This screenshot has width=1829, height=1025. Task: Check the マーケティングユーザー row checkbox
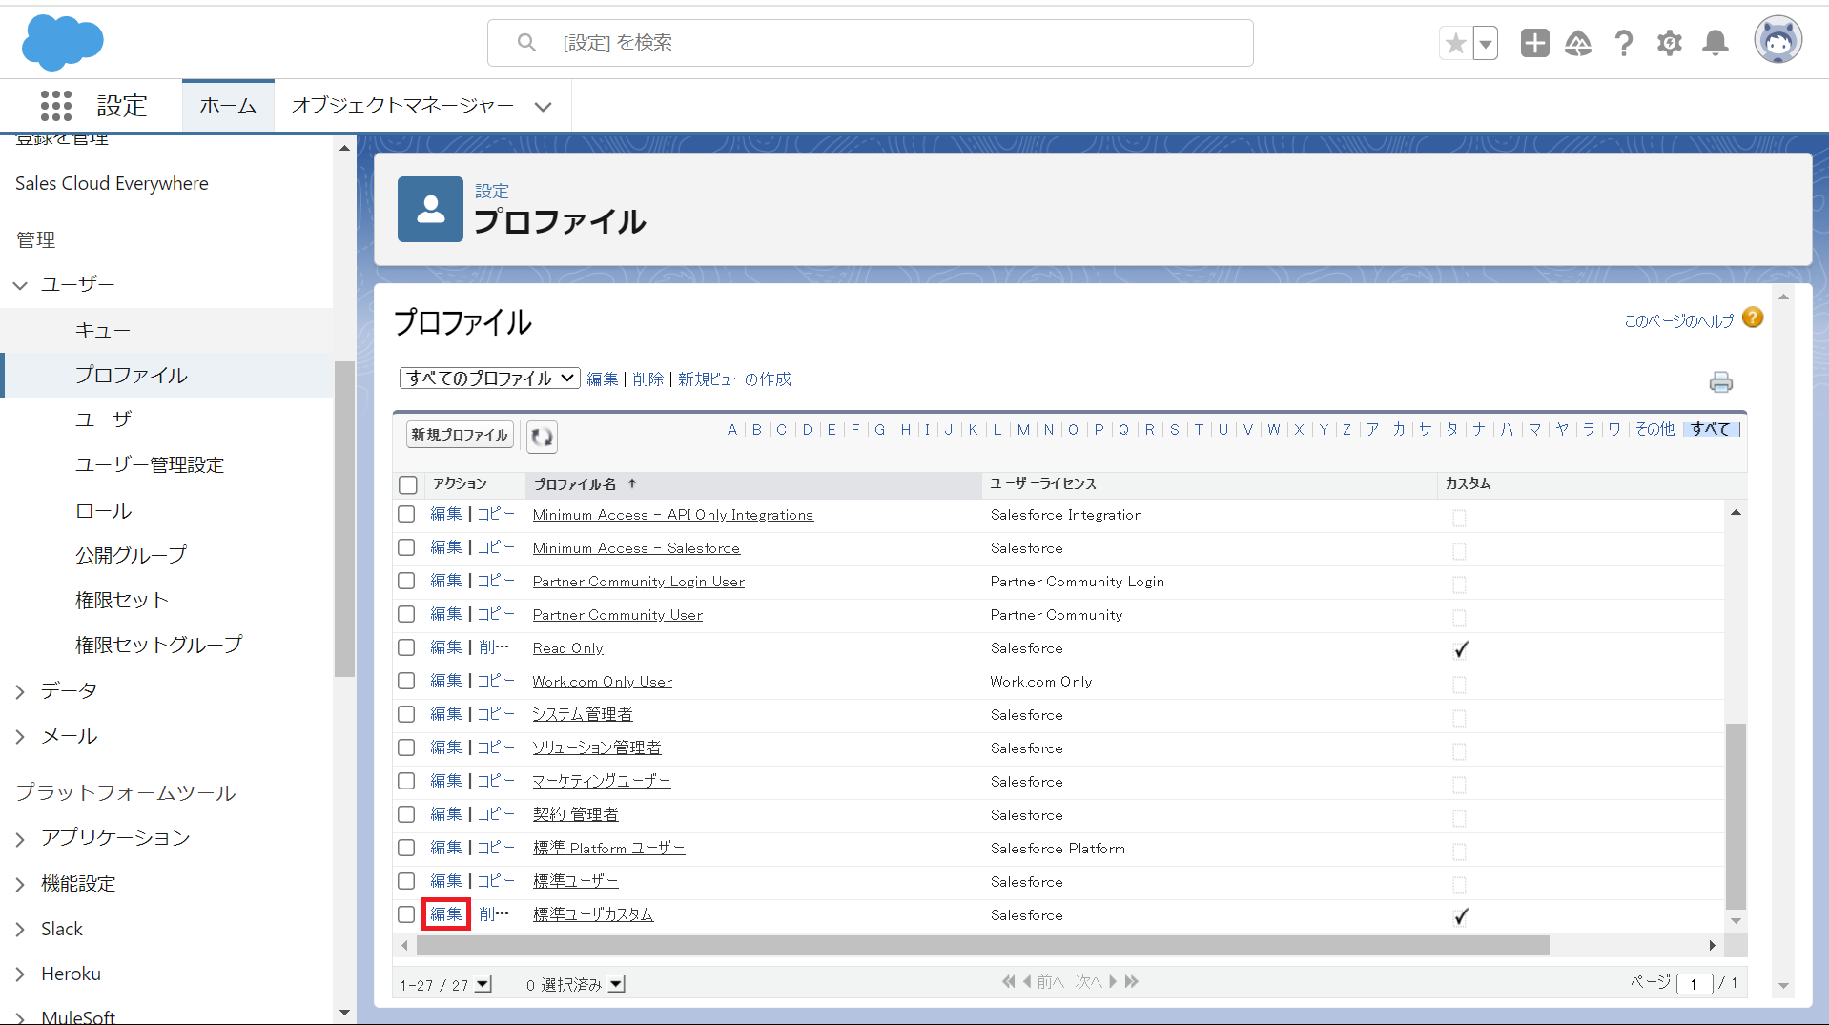tap(406, 781)
